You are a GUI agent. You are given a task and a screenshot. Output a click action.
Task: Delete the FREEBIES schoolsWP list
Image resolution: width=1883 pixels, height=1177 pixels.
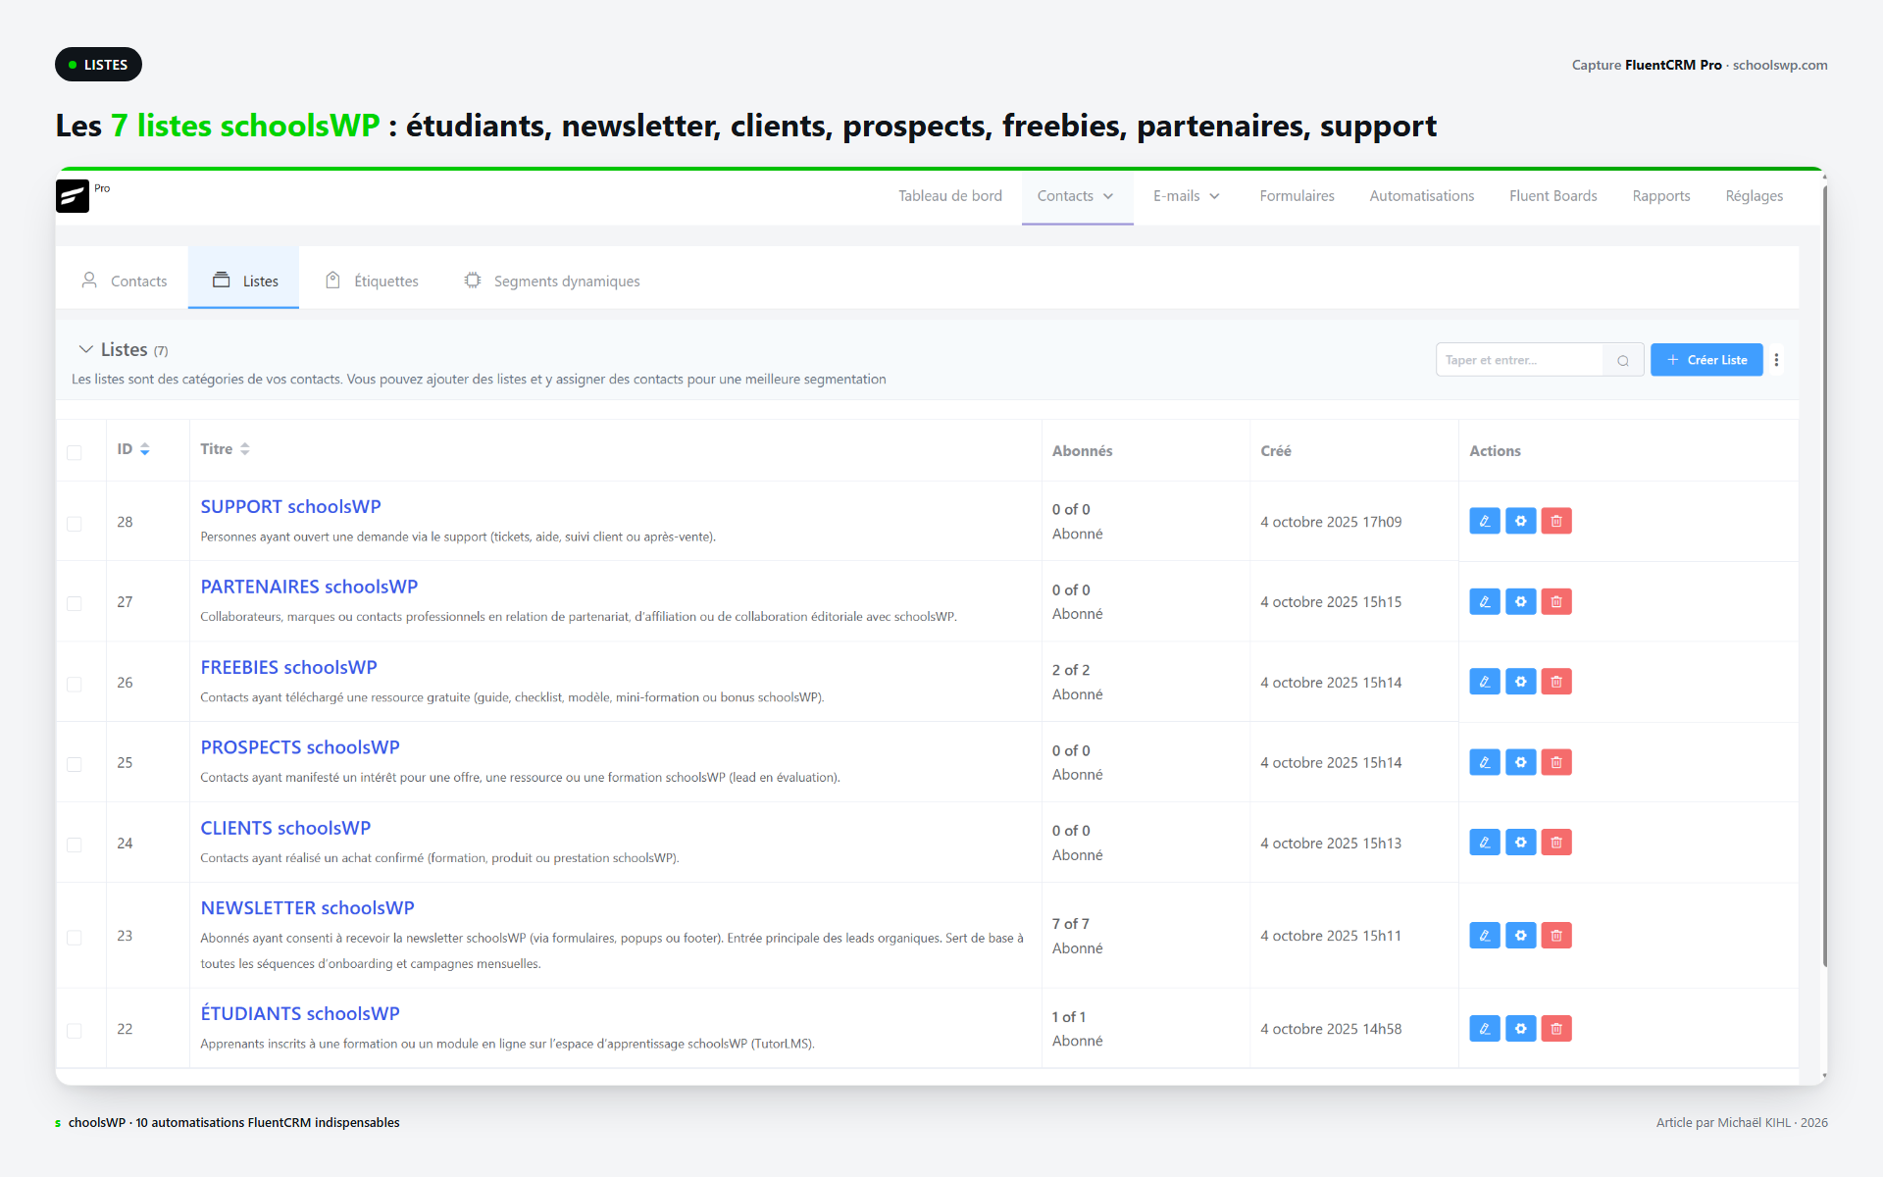click(1556, 682)
